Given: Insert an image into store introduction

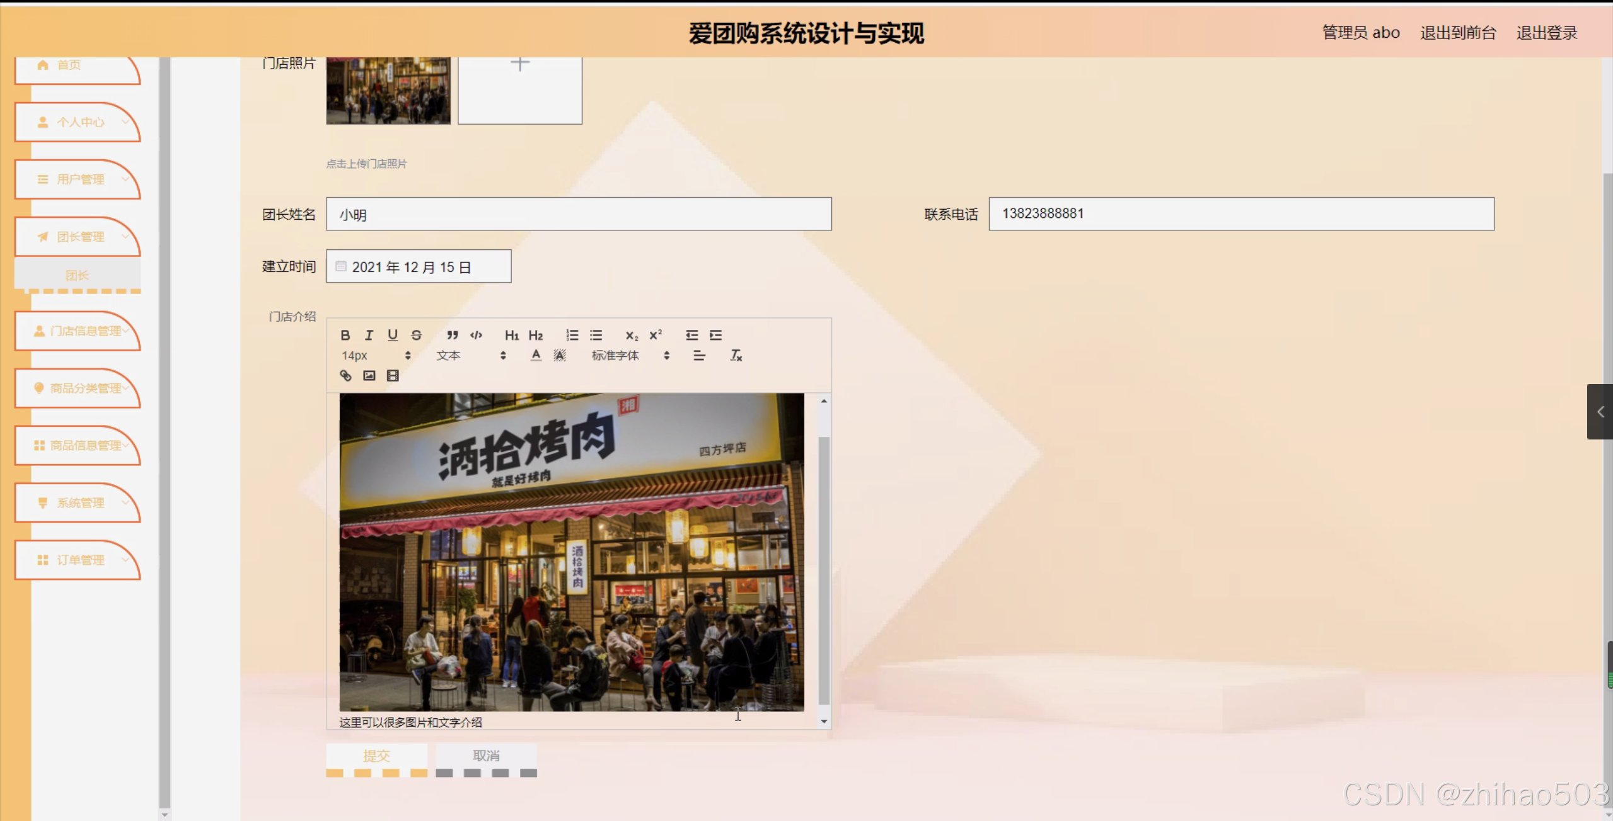Looking at the screenshot, I should click(x=369, y=376).
